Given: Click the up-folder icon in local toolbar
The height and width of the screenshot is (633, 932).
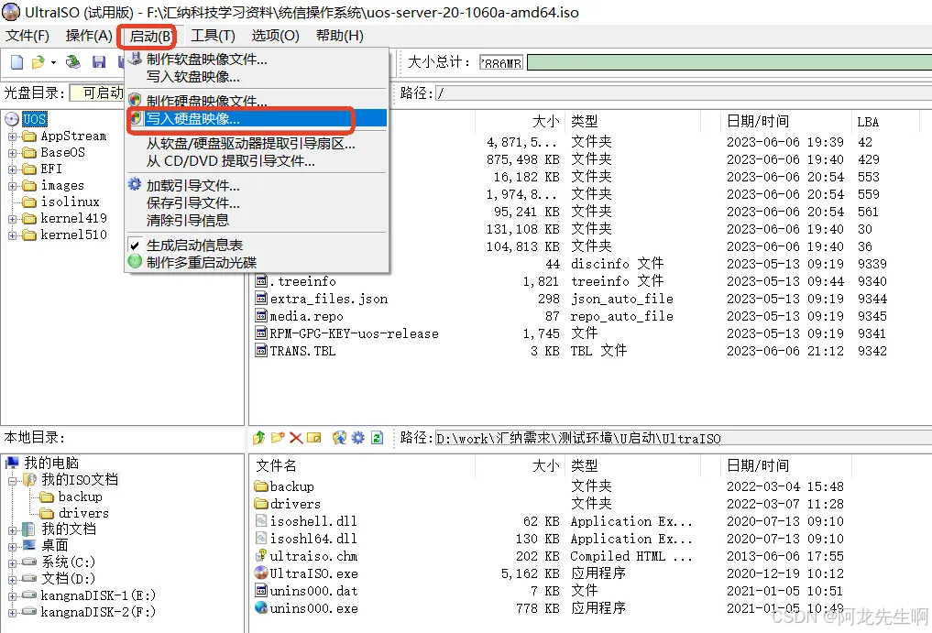Looking at the screenshot, I should coord(259,438).
